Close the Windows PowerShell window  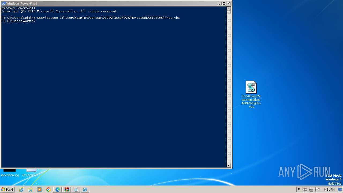coord(229,3)
